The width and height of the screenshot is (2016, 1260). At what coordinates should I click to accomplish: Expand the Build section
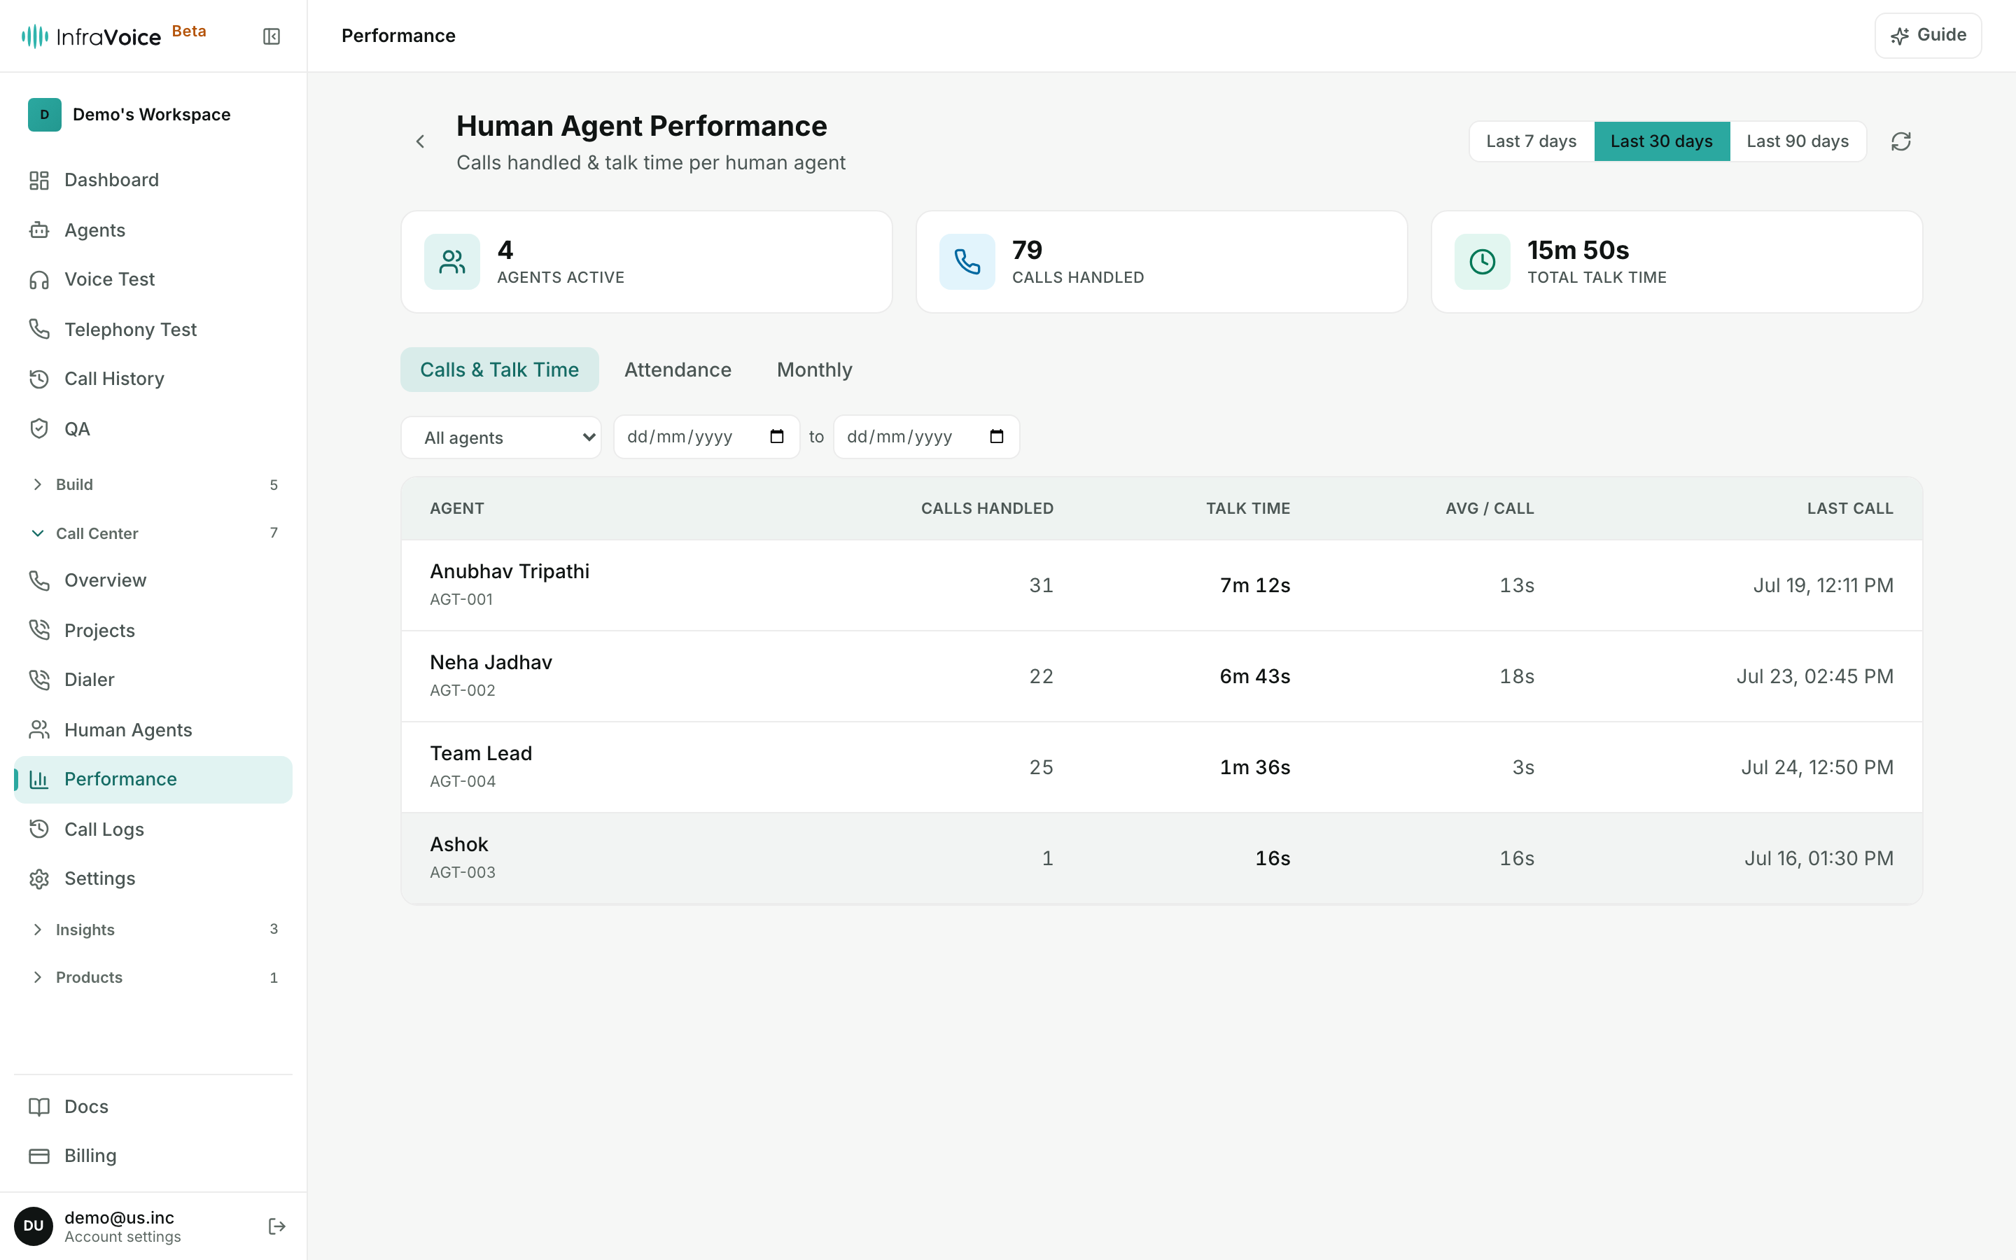point(153,484)
